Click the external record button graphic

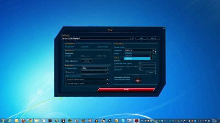[x=138, y=81]
